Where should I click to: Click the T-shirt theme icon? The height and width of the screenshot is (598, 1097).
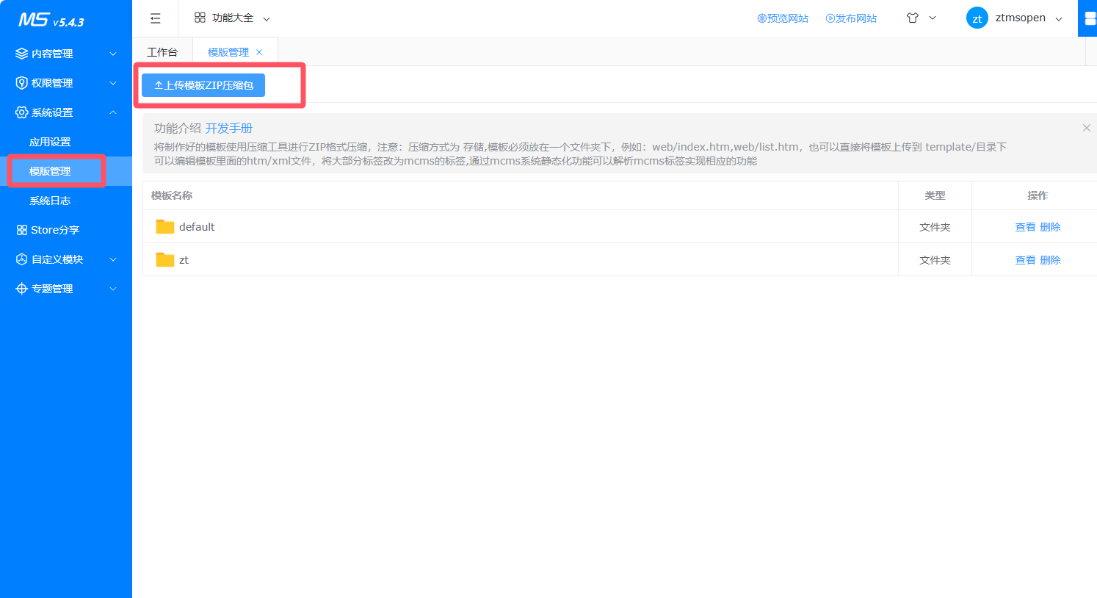[913, 18]
